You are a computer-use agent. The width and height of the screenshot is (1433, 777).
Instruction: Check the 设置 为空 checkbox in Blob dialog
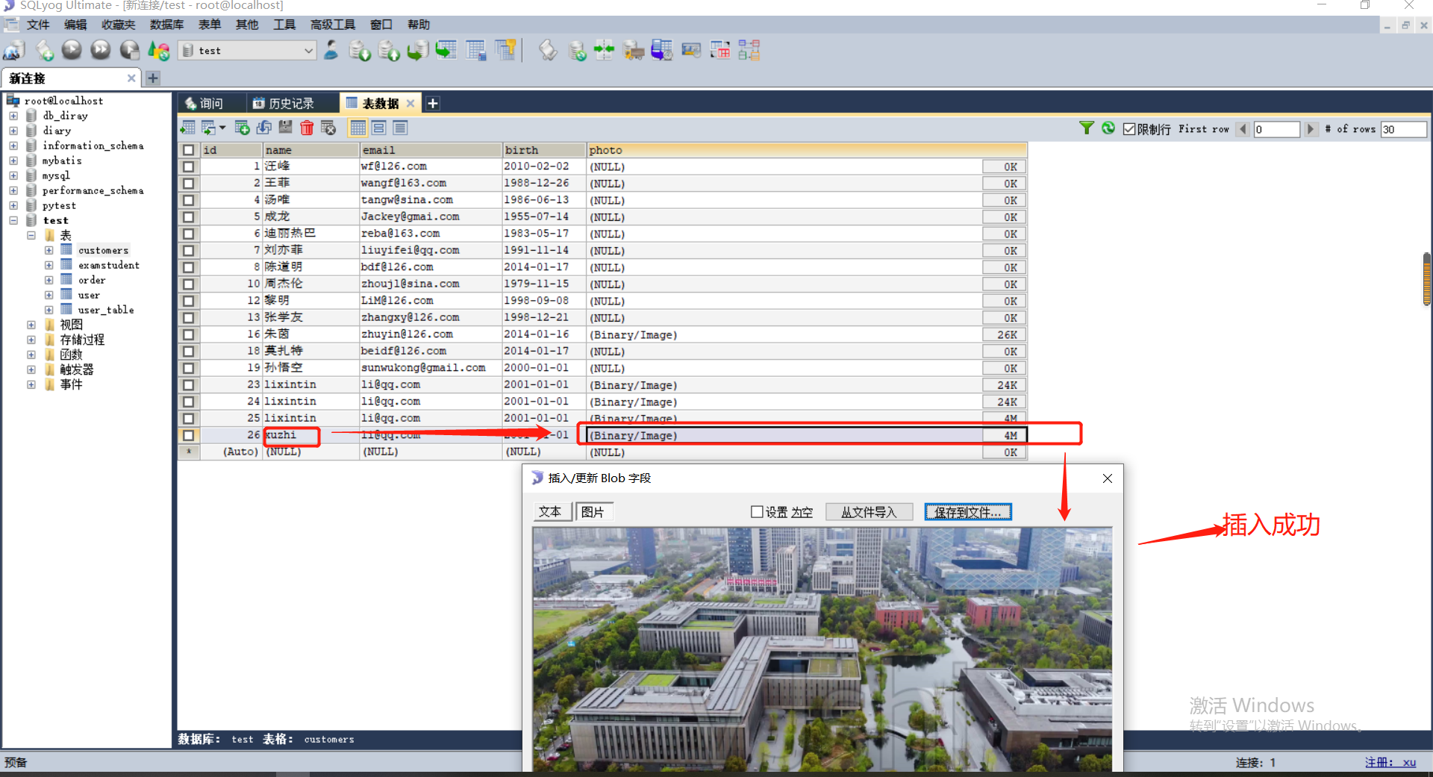point(757,512)
